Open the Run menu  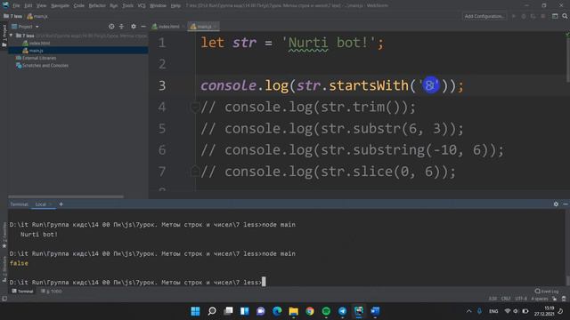point(114,5)
